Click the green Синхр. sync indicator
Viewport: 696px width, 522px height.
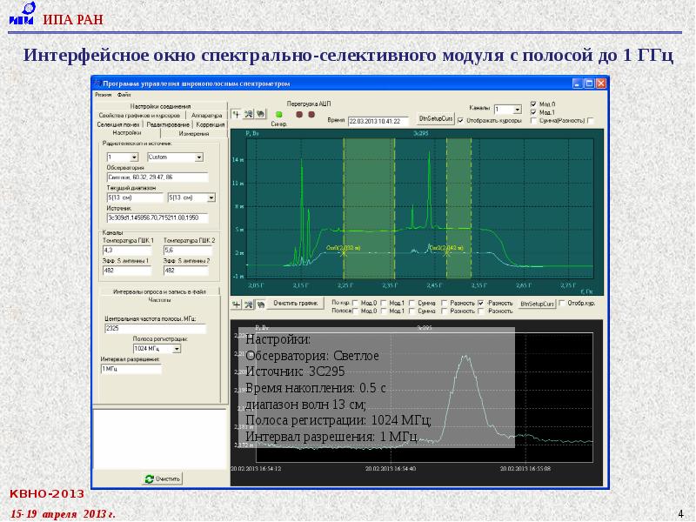pyautogui.click(x=279, y=114)
